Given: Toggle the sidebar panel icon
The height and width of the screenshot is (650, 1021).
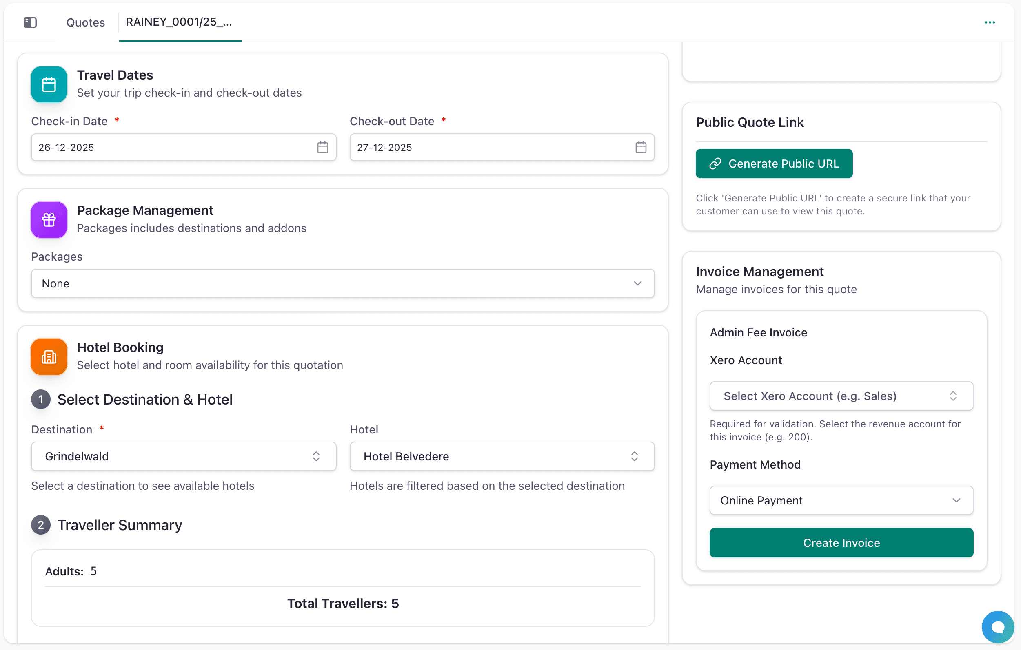Looking at the screenshot, I should [30, 22].
